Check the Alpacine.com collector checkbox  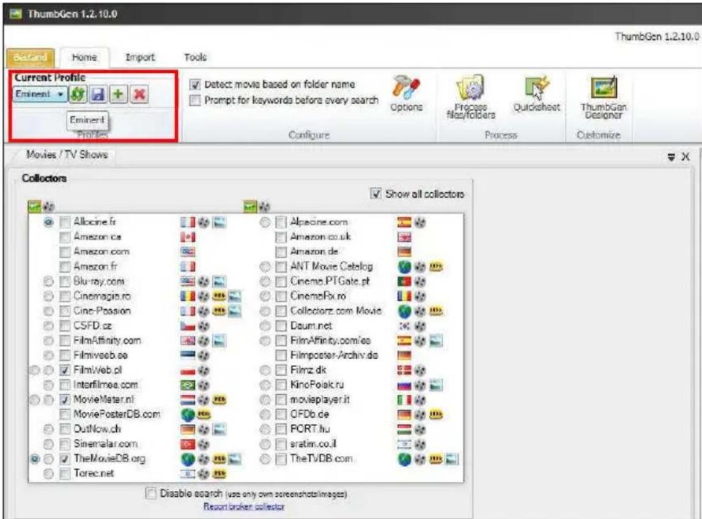coord(281,222)
